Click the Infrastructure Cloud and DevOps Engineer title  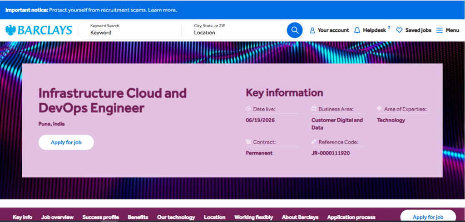113,101
